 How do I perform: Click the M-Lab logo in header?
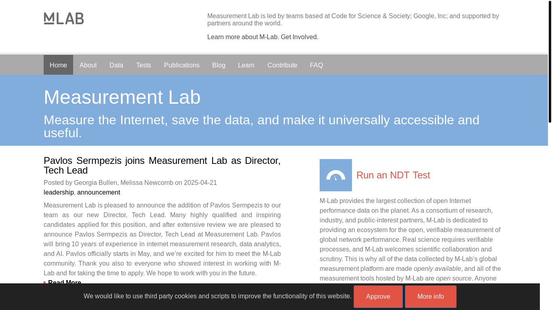[64, 18]
